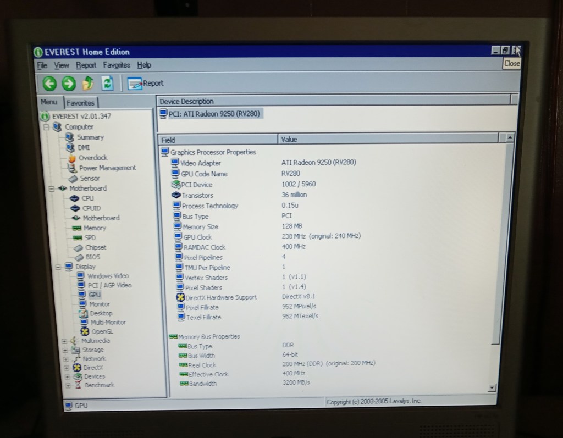
Task: Open the OpenGL entry under Display
Action: coord(102,331)
